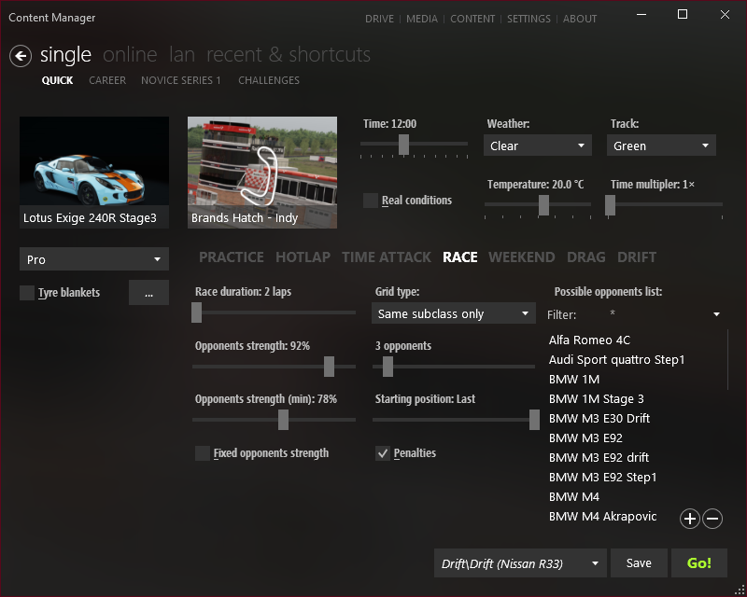Viewport: 747px width, 597px height.
Task: Enable Fixed opponents strength checkbox
Action: click(x=203, y=453)
